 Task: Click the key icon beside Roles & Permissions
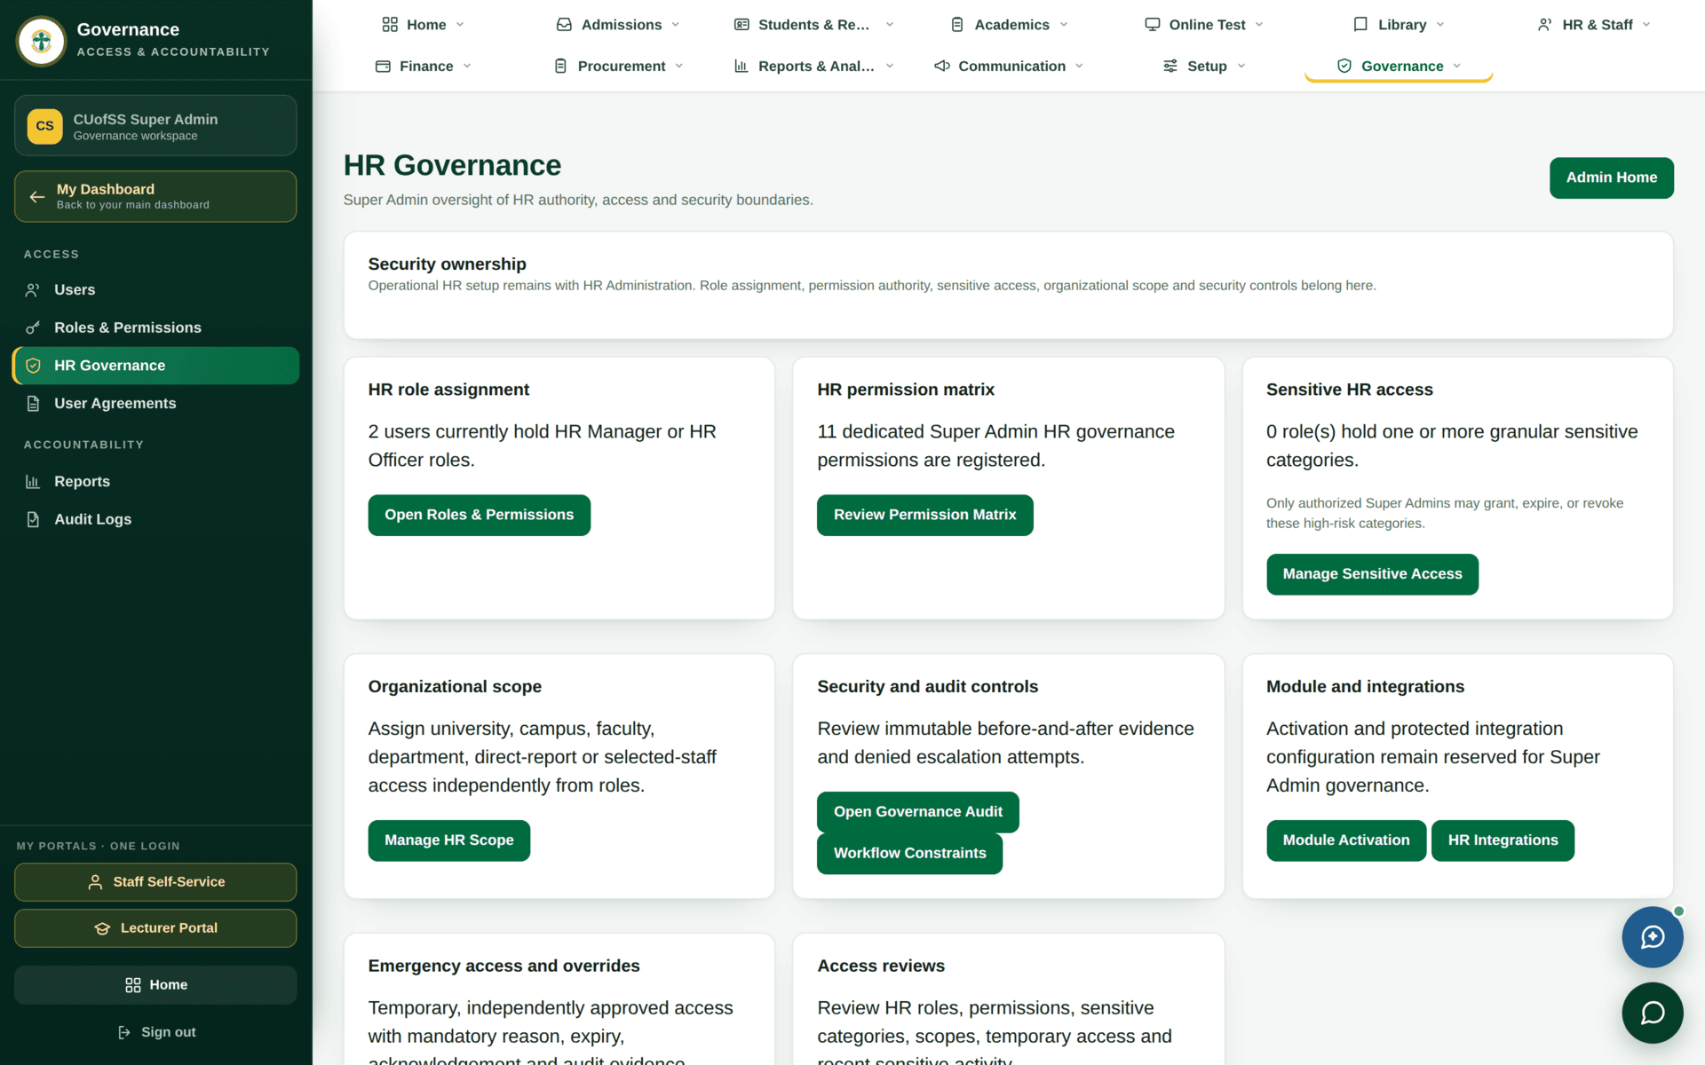33,328
